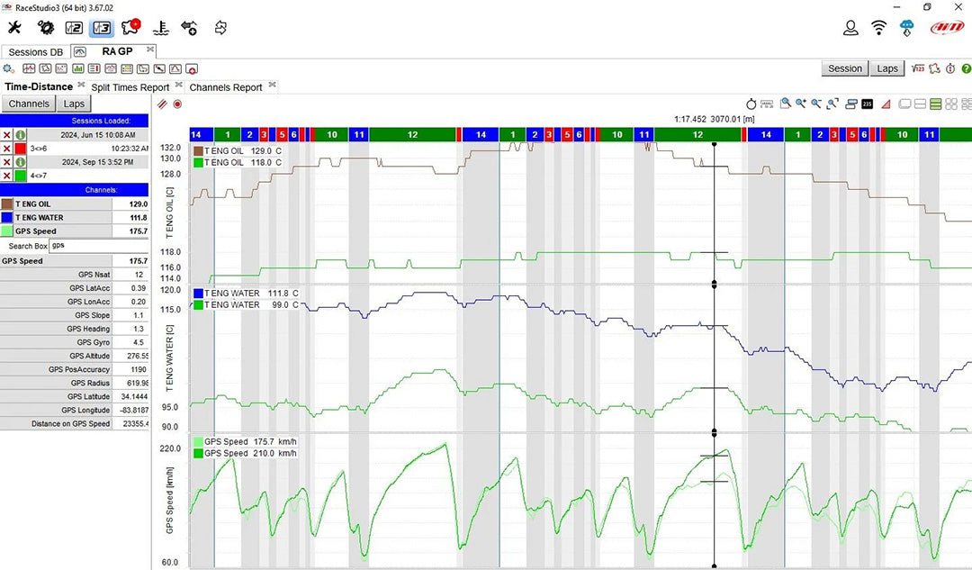Viewport: 972px width, 570px height.
Task: Toggle the red triangle slope icon
Action: tap(886, 104)
